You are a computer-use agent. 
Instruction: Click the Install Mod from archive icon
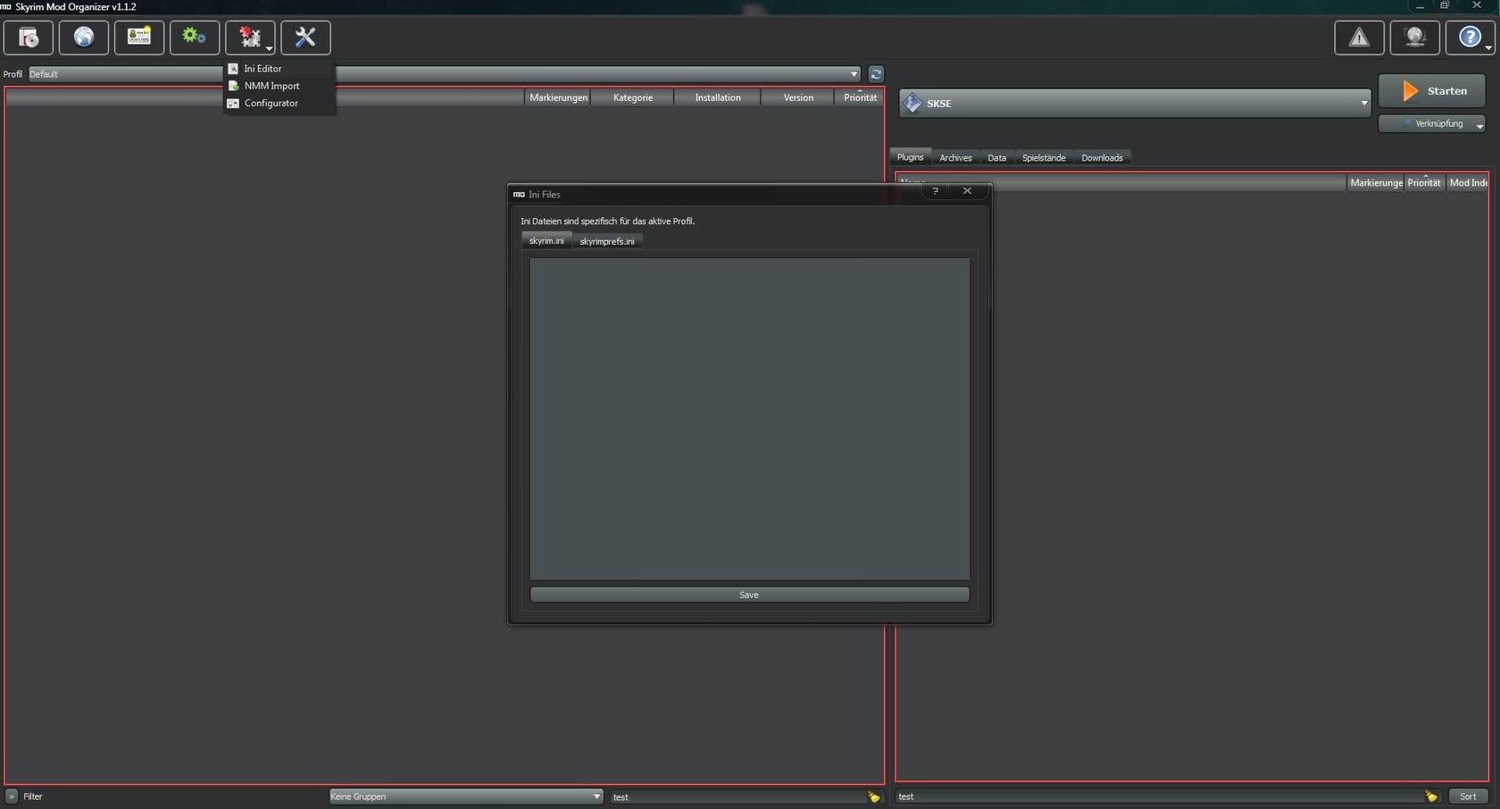[x=29, y=38]
